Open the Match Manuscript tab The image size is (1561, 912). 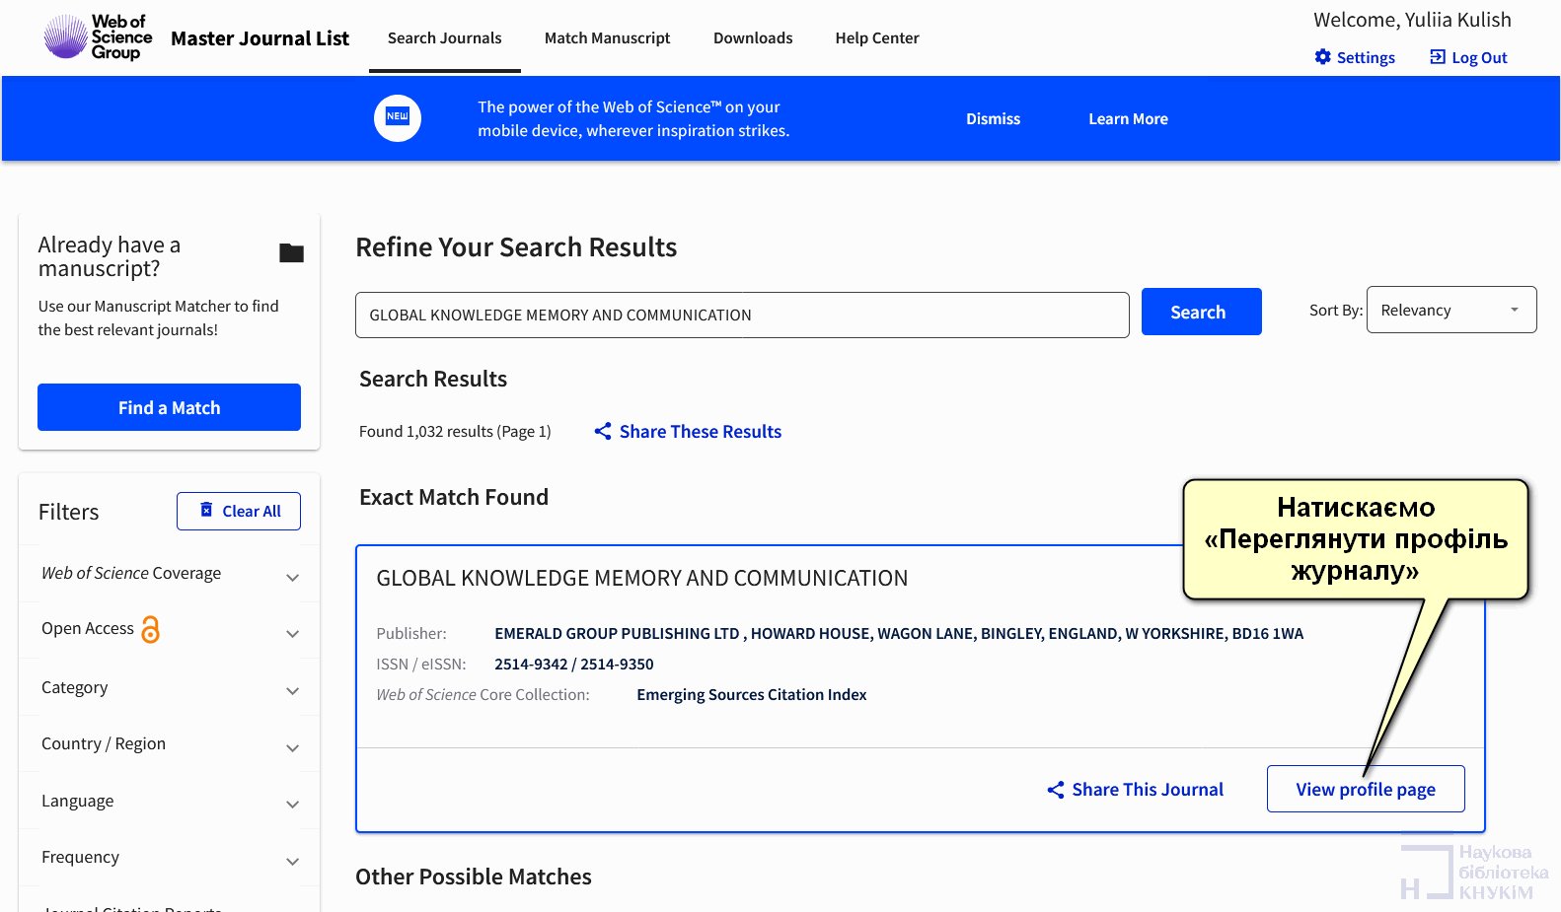607,37
